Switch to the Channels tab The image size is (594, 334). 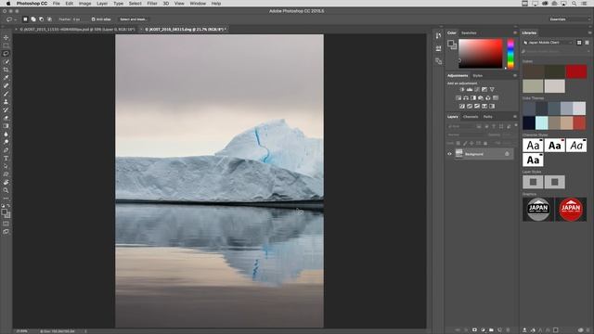point(471,117)
